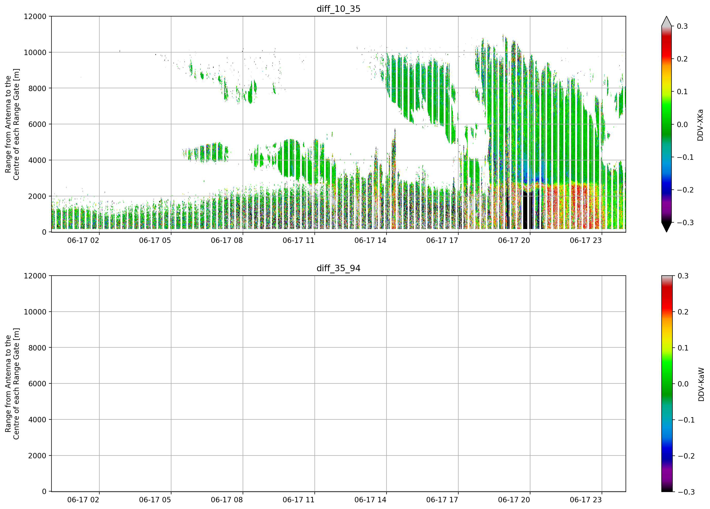Click the 12000 y-tick in diff_35_94

[35, 276]
